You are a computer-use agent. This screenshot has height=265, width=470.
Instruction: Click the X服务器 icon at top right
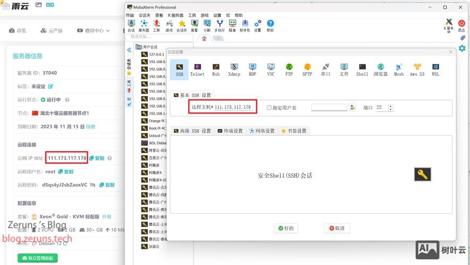[449, 25]
